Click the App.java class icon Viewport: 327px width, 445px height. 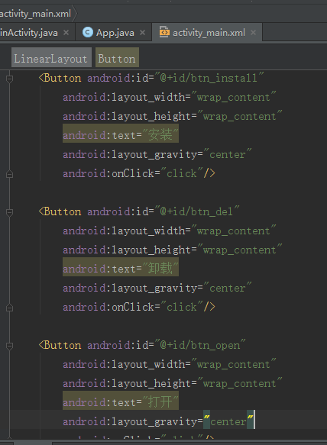point(88,33)
